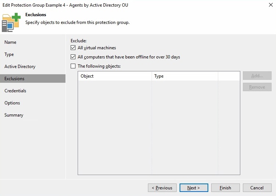Toggle the All virtual machines checkbox
Image resolution: width=276 pixels, height=196 pixels.
click(73, 48)
